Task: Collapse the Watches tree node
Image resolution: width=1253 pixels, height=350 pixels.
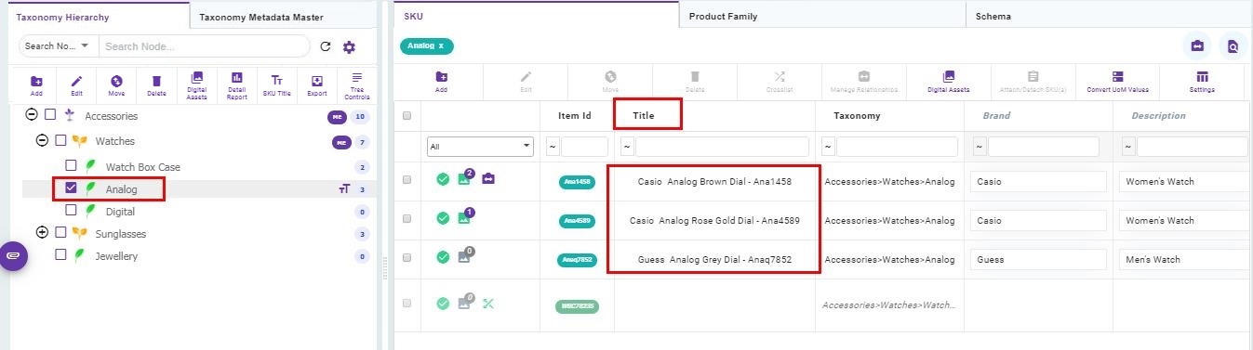Action: click(x=42, y=140)
